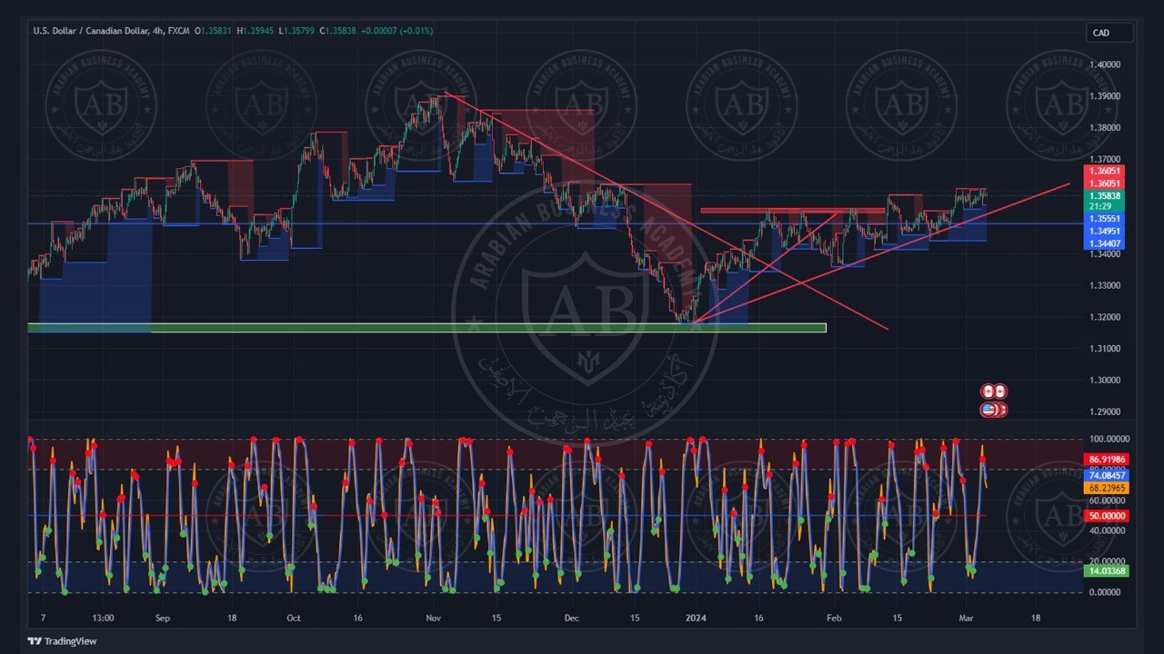Click the orange 68.23965 indicator label
Image resolution: width=1164 pixels, height=654 pixels.
click(x=1107, y=489)
